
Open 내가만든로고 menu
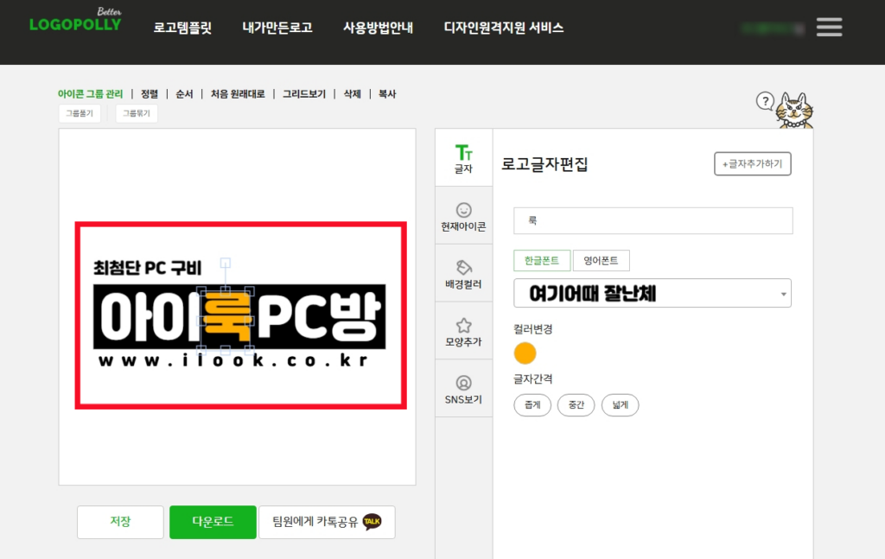tap(277, 28)
